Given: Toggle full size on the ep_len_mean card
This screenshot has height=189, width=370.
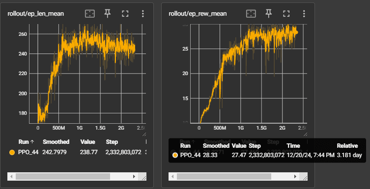Looking at the screenshot, I should pyautogui.click(x=125, y=14).
